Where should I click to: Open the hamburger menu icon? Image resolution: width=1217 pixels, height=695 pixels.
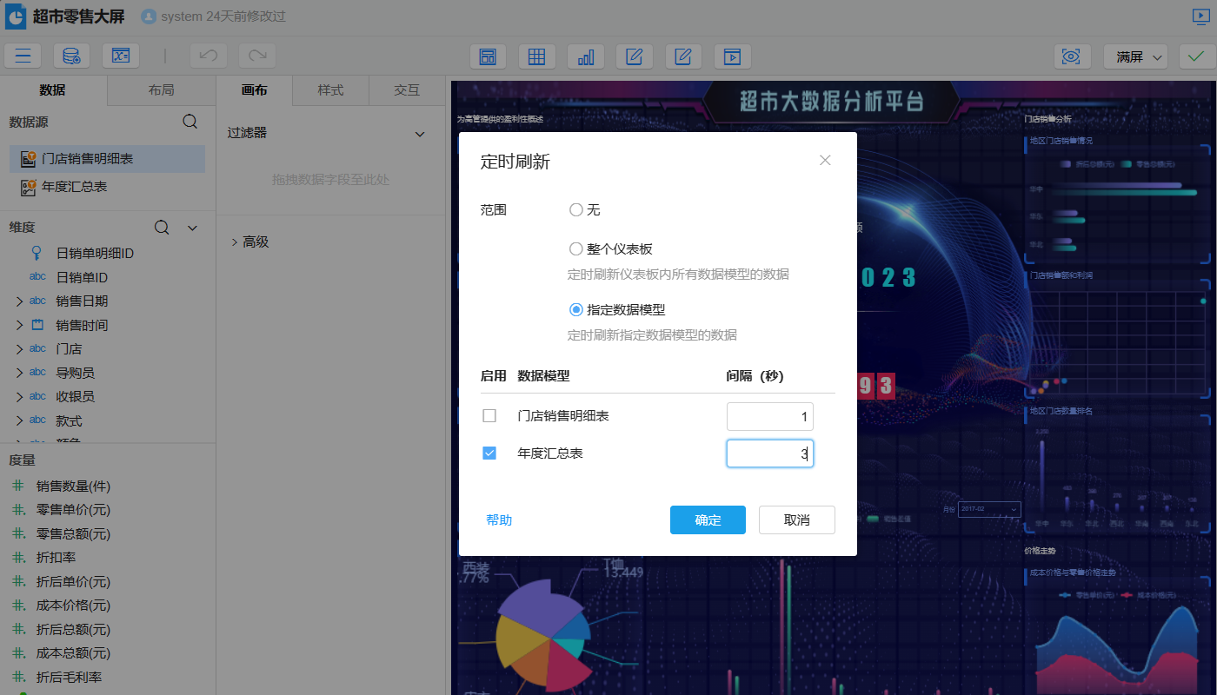click(23, 56)
